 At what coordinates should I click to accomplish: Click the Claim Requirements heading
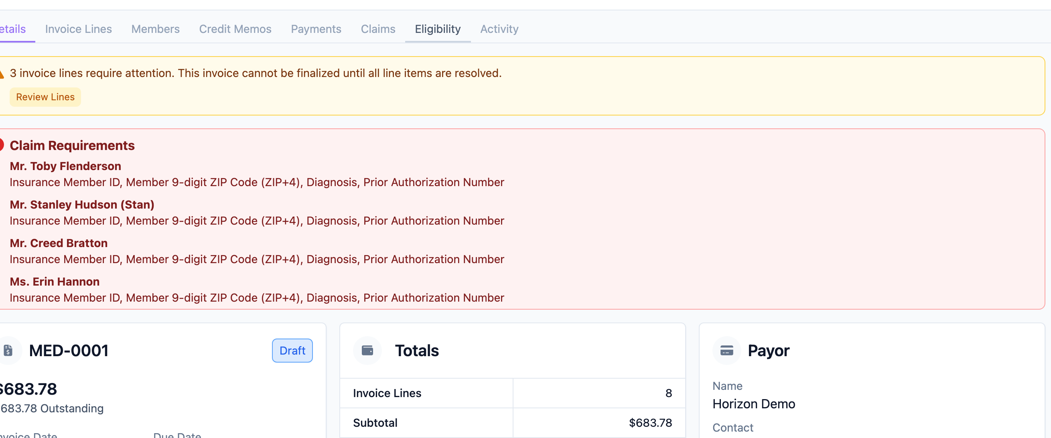(72, 146)
